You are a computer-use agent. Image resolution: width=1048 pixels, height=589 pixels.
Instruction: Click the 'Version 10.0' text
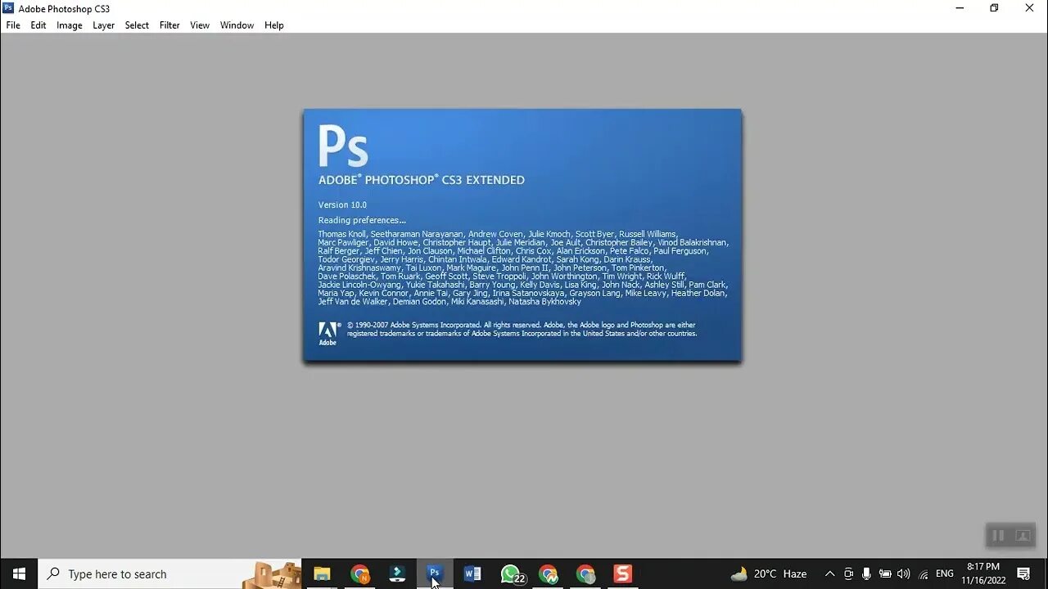(x=342, y=205)
